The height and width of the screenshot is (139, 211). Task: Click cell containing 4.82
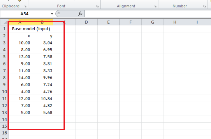[42, 106]
